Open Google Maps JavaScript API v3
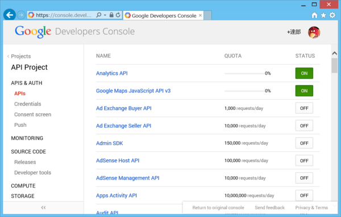The width and height of the screenshot is (341, 217). click(x=134, y=91)
